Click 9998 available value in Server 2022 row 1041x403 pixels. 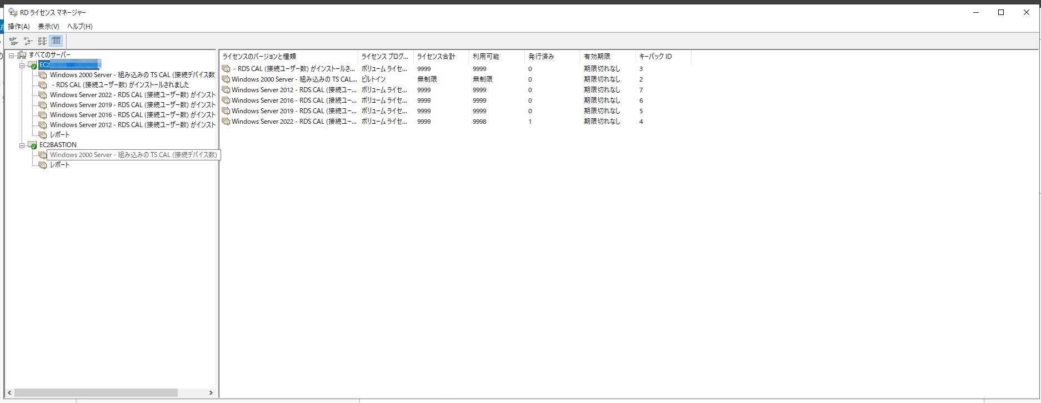tap(479, 122)
